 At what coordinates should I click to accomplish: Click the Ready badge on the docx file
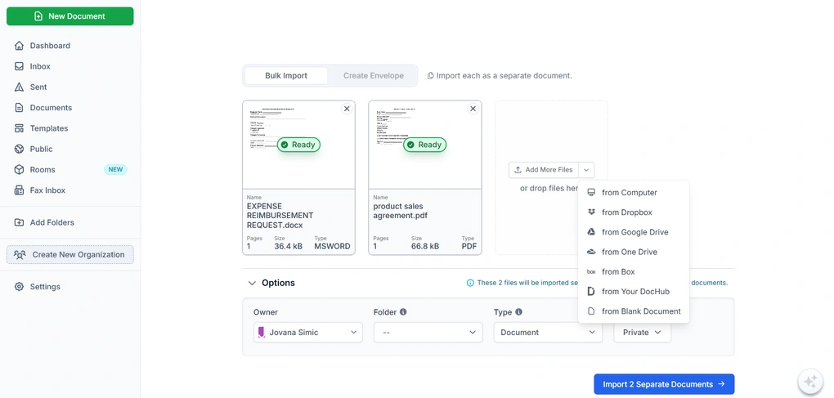298,145
